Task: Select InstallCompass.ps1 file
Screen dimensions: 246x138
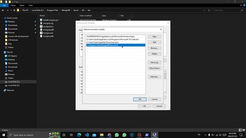Action: point(49,20)
